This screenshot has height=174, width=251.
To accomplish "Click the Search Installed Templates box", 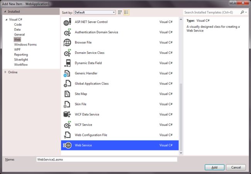I will tap(212, 12).
